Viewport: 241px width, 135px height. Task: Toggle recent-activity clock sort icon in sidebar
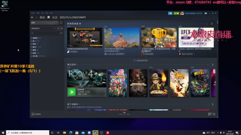click(58, 28)
